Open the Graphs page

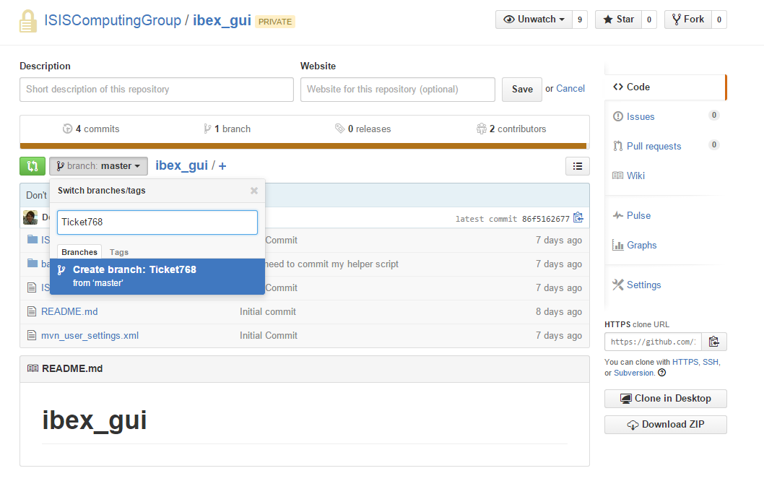point(641,246)
